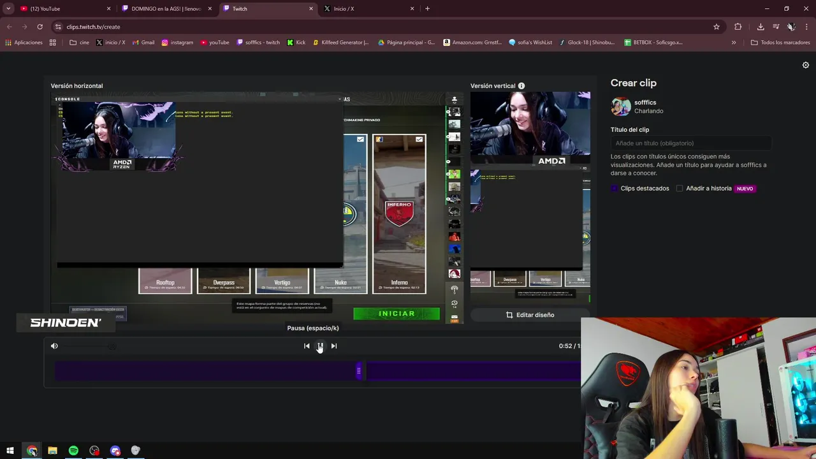
Task: Enable the Clips destacados checkbox
Action: tap(615, 189)
